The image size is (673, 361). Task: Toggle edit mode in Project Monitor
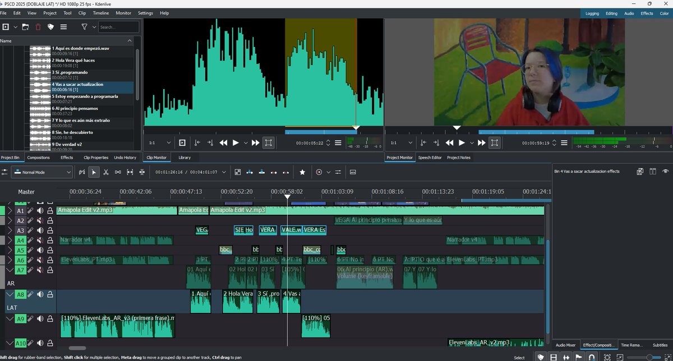494,143
